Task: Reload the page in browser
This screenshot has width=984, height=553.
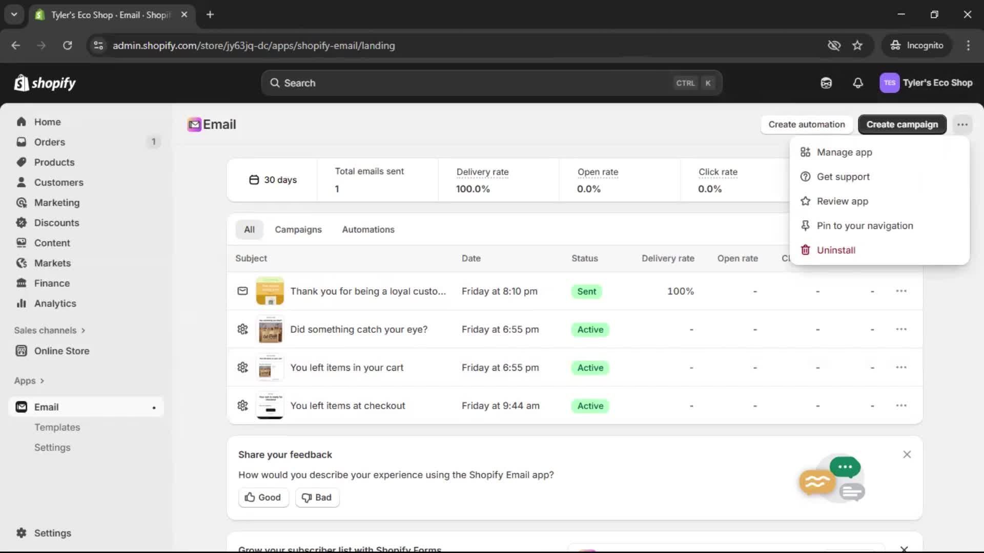Action: pos(67,46)
